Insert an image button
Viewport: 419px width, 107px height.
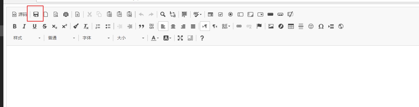(280, 14)
